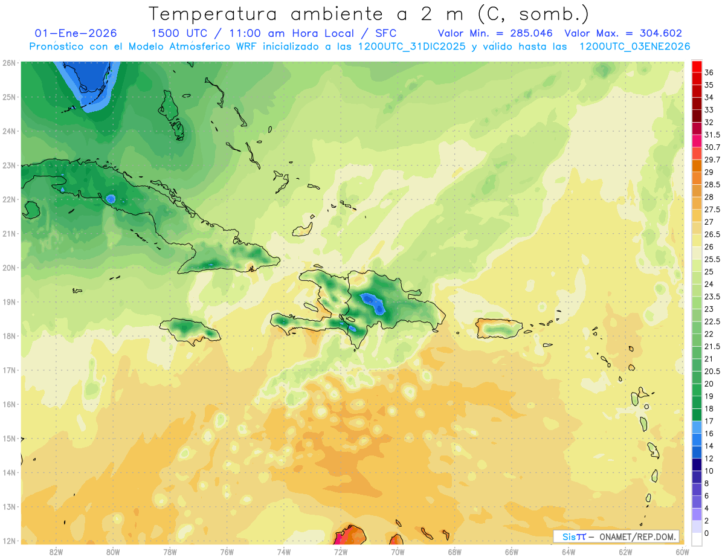Click the legend value '17'

coord(709,421)
